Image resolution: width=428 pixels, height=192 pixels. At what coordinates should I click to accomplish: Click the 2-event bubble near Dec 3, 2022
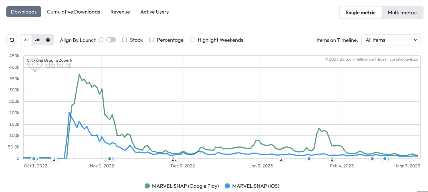pos(173,159)
